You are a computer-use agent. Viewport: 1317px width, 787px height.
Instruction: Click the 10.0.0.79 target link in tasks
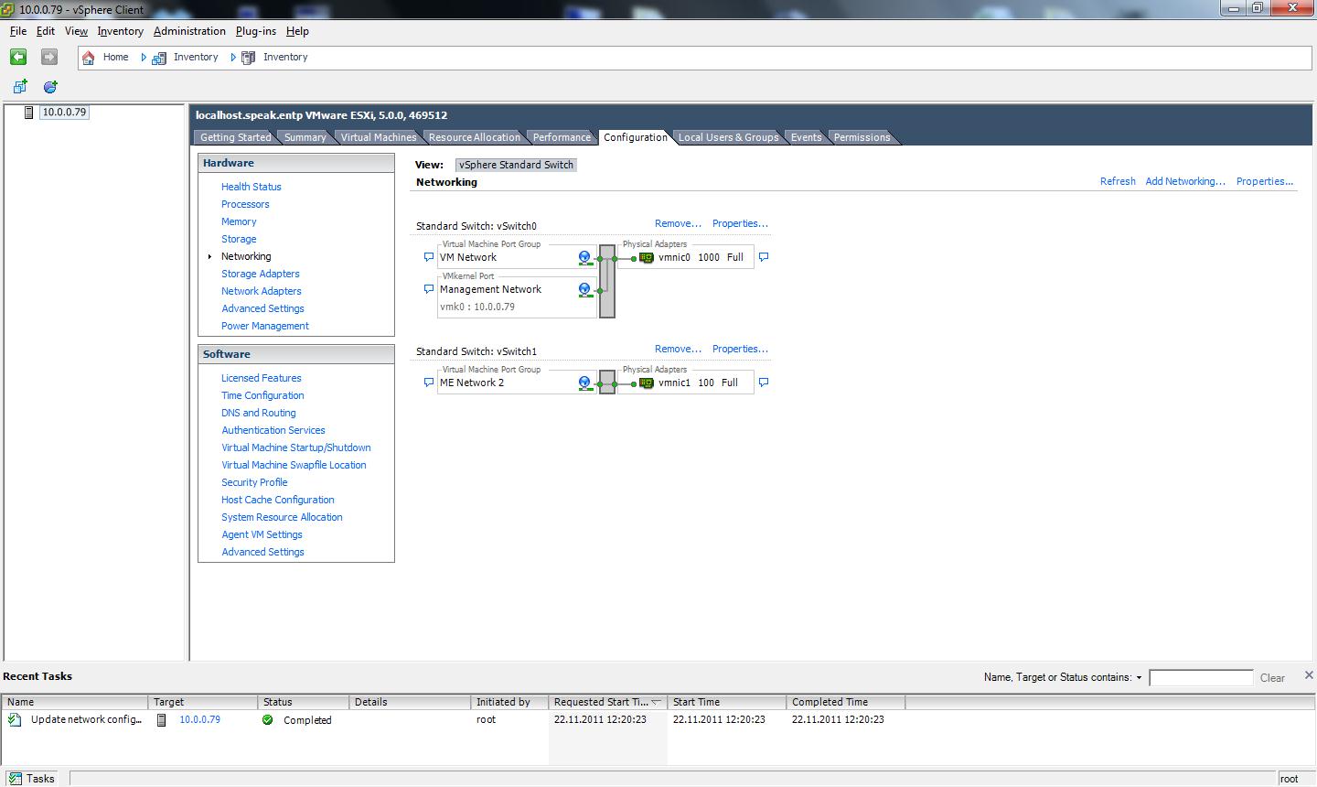click(199, 720)
